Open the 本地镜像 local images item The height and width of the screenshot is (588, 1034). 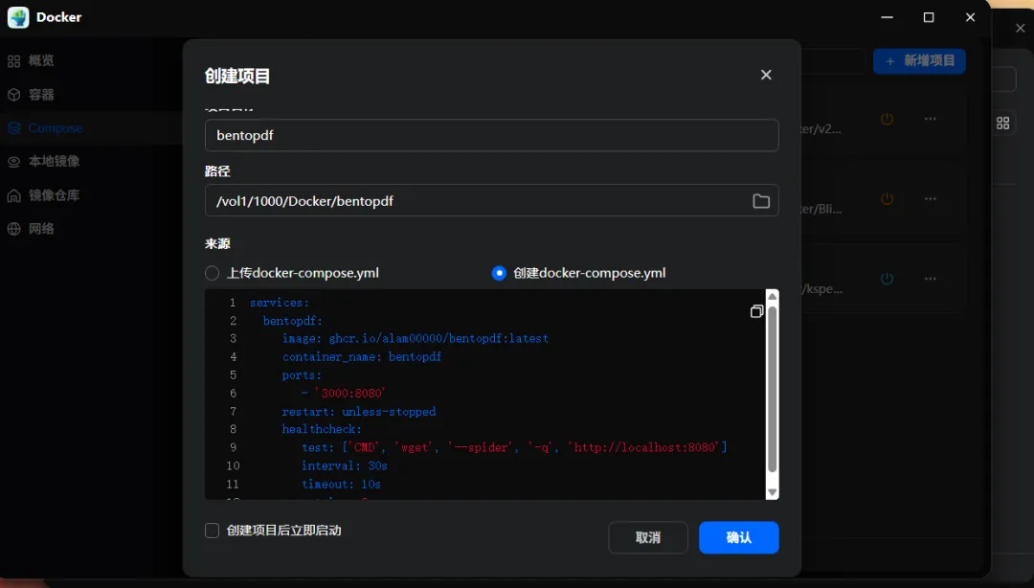43,161
